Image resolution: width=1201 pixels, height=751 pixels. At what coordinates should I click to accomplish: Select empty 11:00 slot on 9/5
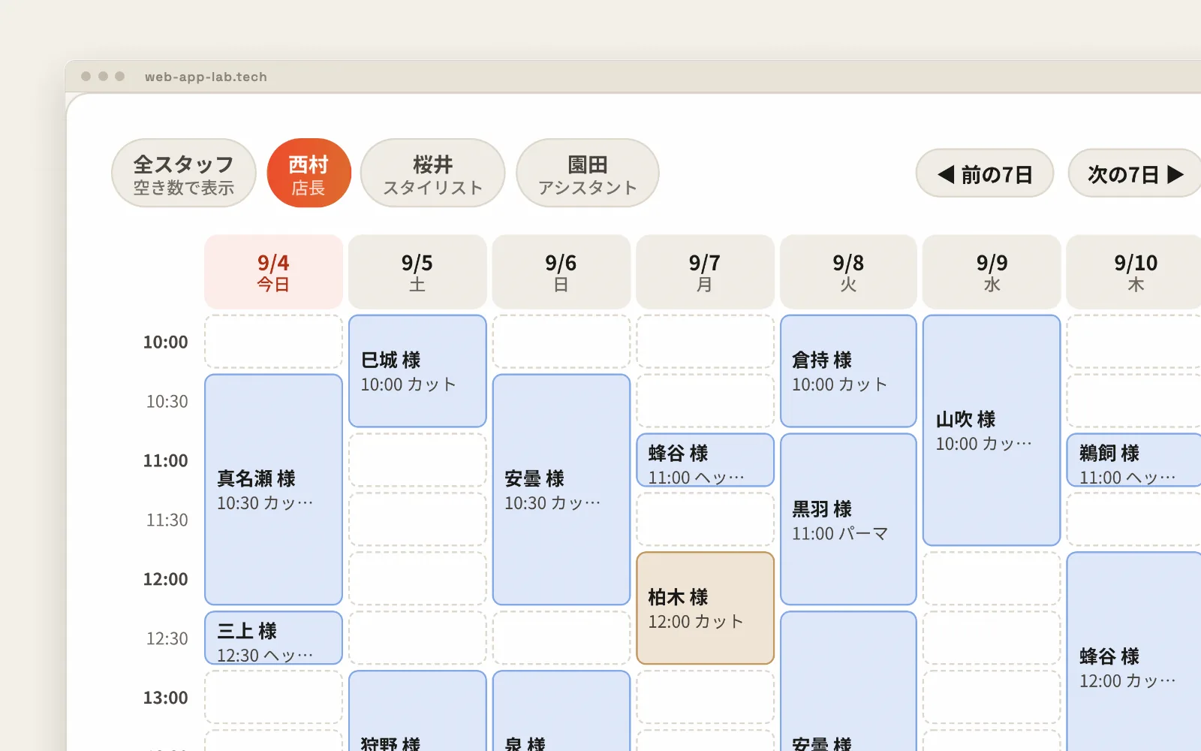[417, 460]
